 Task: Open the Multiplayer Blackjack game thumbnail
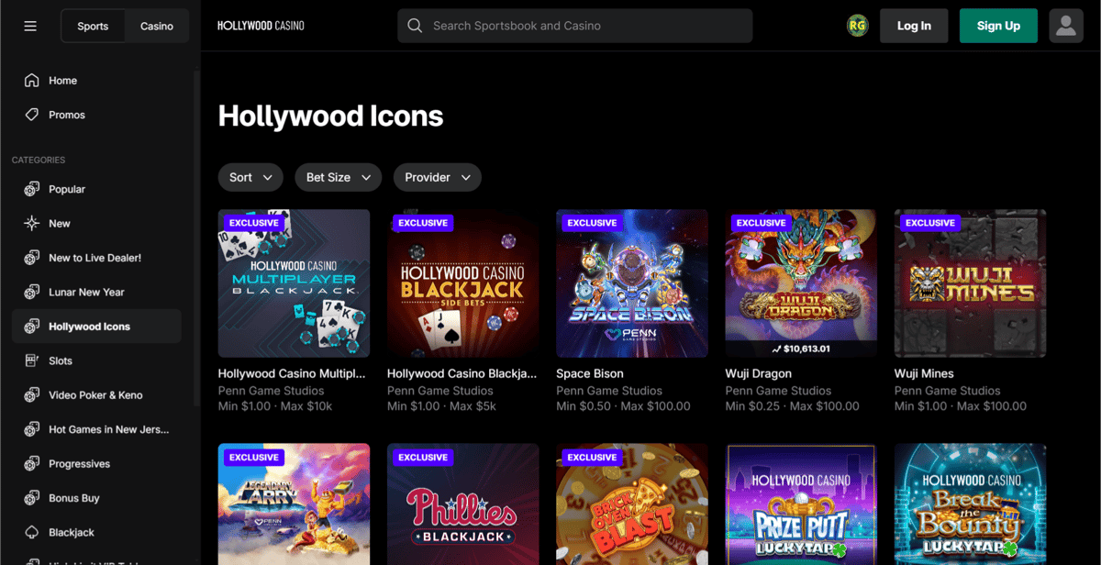(x=294, y=283)
